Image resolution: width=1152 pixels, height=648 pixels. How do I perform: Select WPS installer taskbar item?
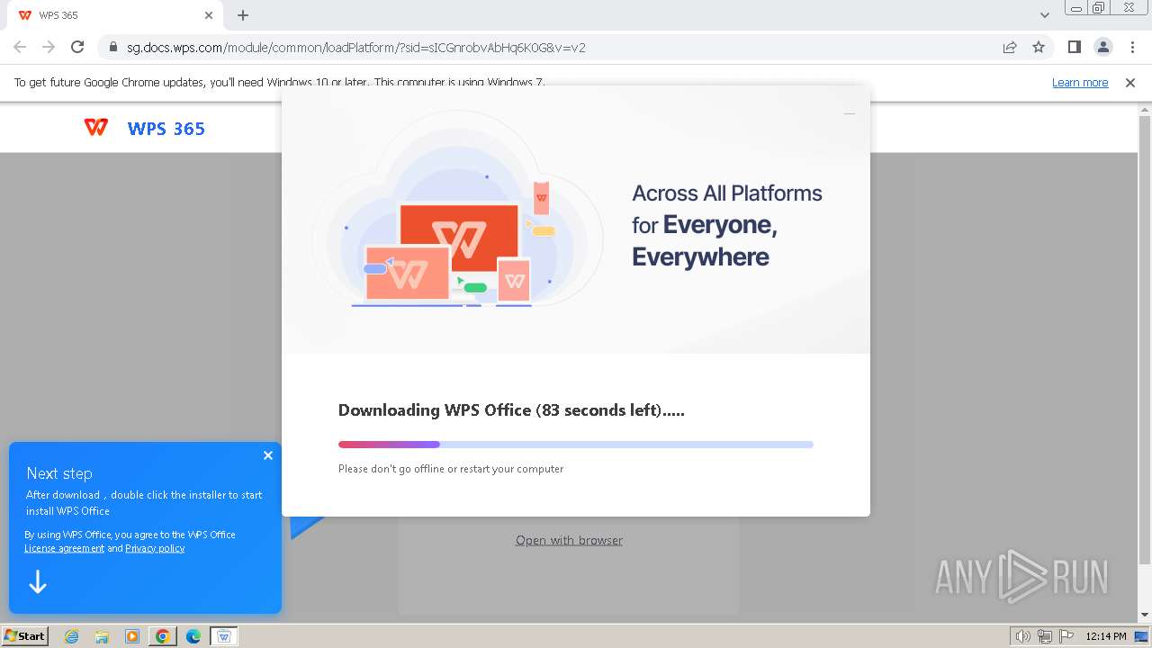point(224,636)
